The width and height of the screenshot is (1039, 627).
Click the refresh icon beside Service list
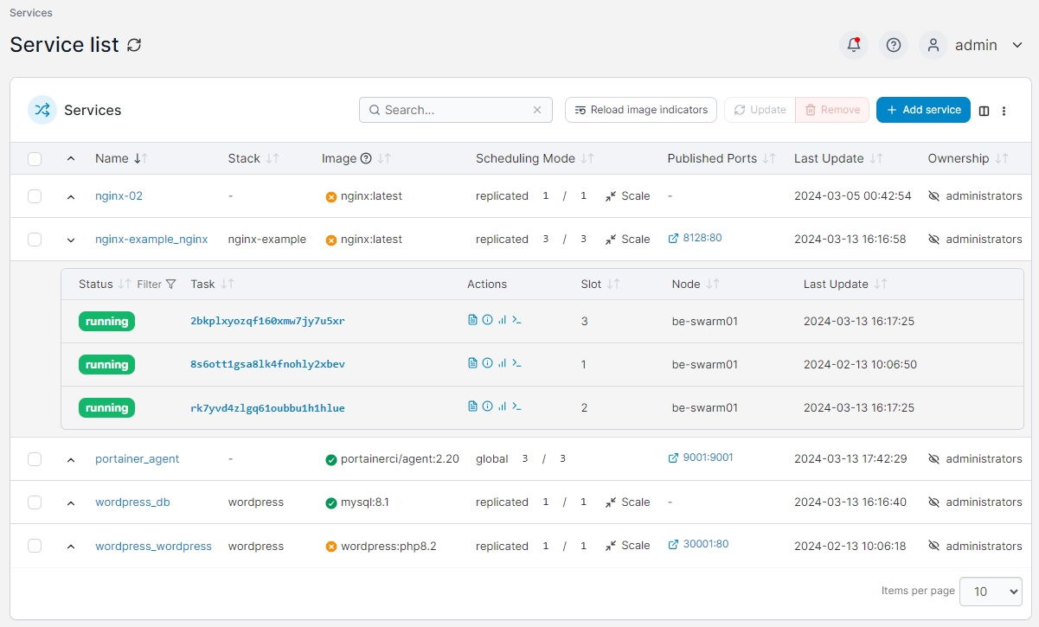(x=134, y=45)
